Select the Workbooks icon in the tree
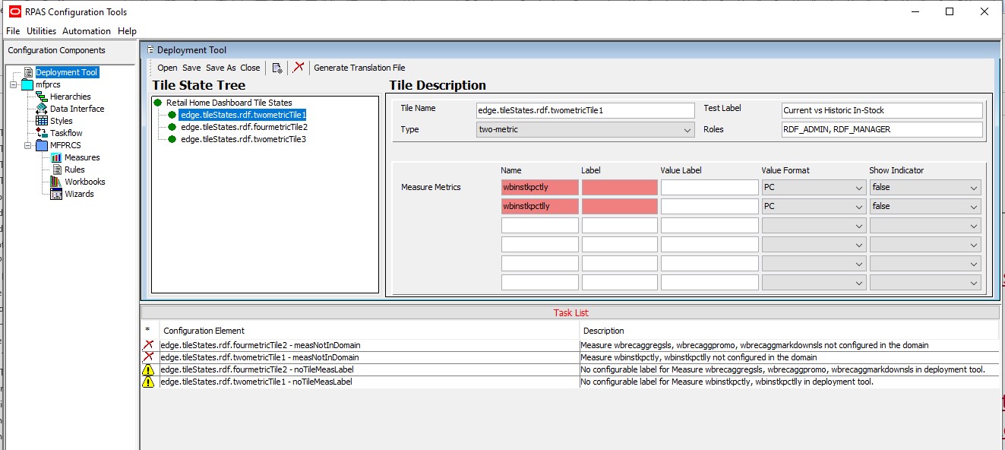 tap(56, 182)
